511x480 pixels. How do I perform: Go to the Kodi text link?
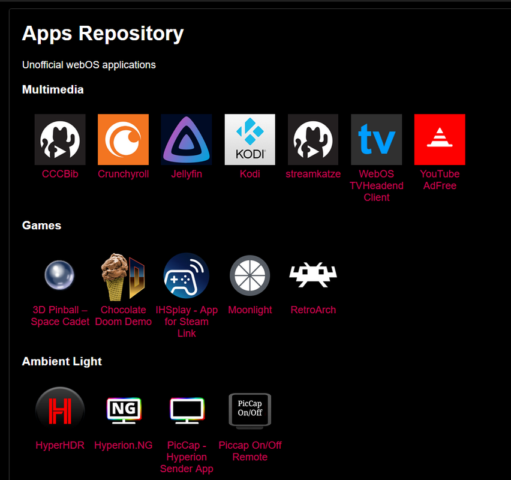(250, 174)
